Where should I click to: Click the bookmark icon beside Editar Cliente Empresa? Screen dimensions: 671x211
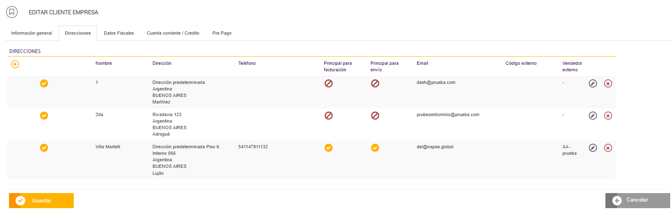(x=12, y=12)
